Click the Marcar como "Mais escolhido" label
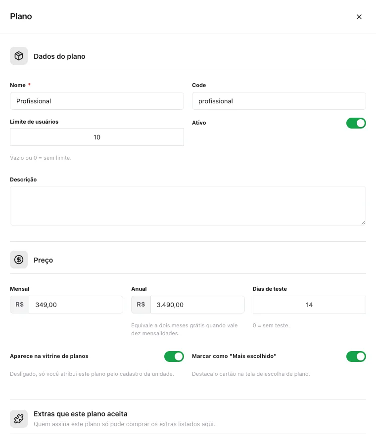 point(235,356)
